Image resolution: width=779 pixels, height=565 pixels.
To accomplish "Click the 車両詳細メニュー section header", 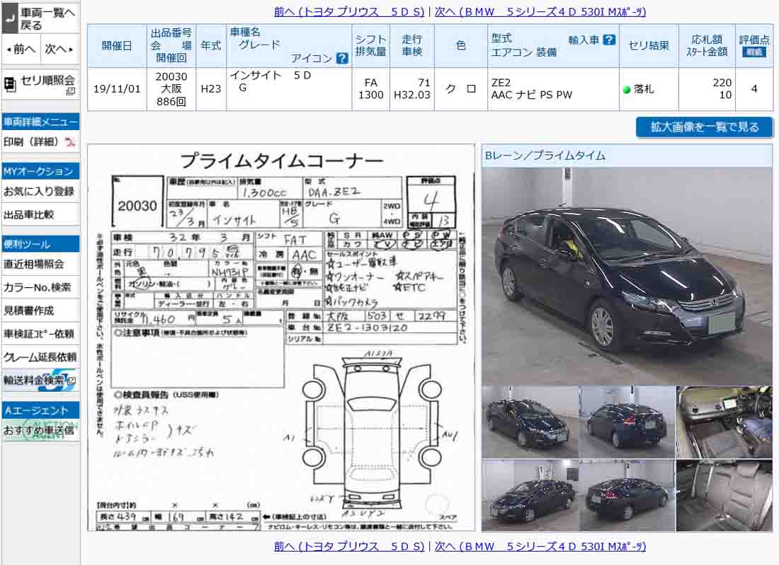I will point(41,122).
